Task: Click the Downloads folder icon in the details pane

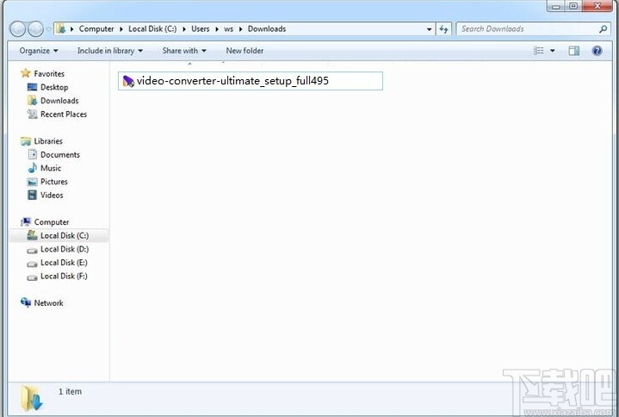Action: (32, 398)
